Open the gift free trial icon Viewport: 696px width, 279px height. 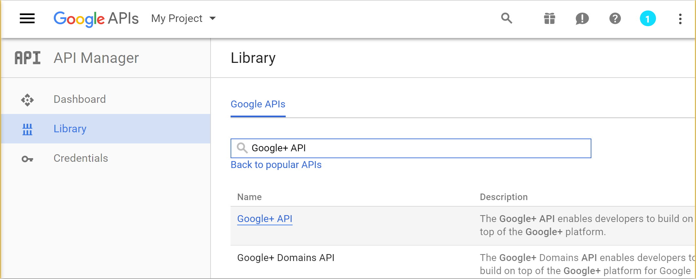(549, 19)
